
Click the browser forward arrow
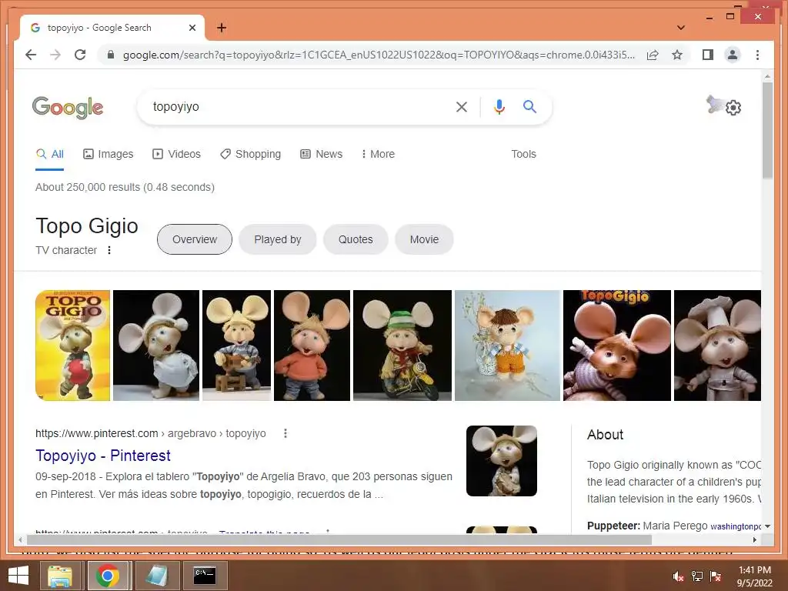55,55
